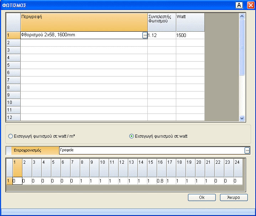Viewport: 256px width, 216px height.
Task: Select row header 12 in lighting table
Action: pos(14,117)
